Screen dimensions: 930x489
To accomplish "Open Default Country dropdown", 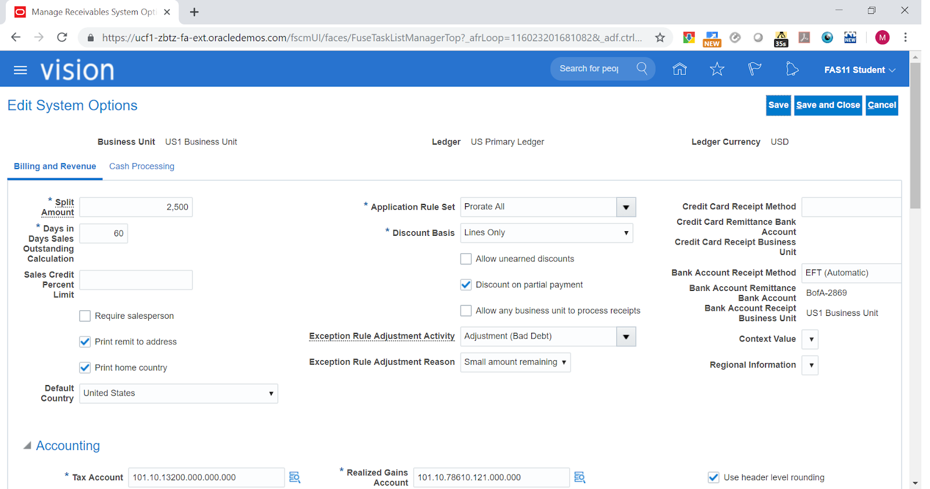I will click(178, 394).
